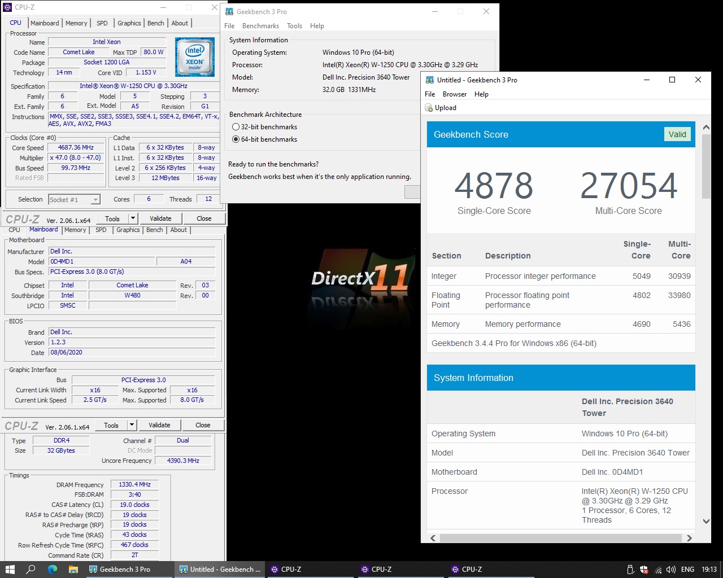723x578 pixels.
Task: Activate the third CPU-Z taskbar item
Action: 490,570
